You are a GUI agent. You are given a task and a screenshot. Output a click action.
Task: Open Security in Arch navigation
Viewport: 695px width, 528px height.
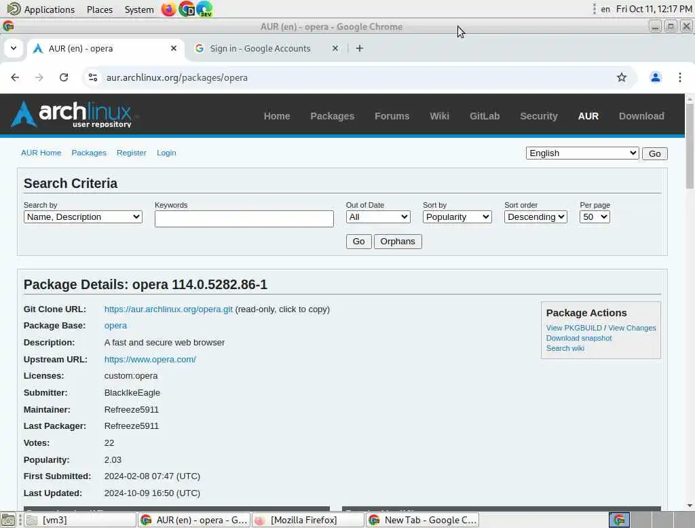538,116
